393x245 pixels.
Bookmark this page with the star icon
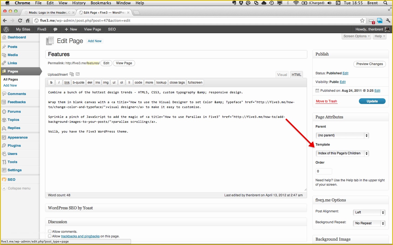362,20
